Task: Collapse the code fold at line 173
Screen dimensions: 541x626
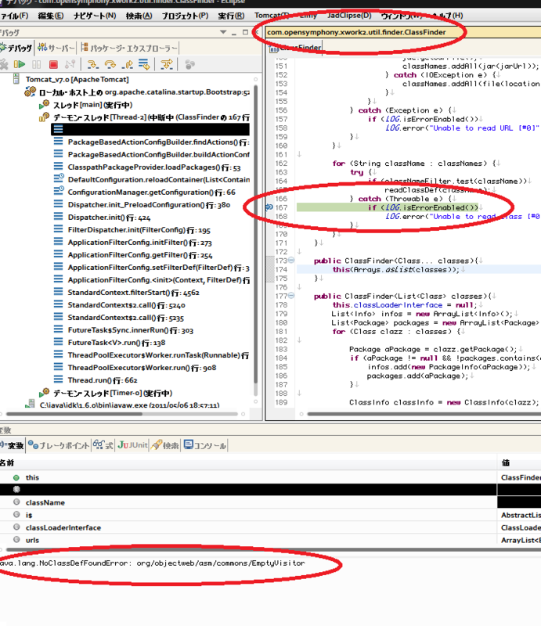Action: click(x=291, y=261)
